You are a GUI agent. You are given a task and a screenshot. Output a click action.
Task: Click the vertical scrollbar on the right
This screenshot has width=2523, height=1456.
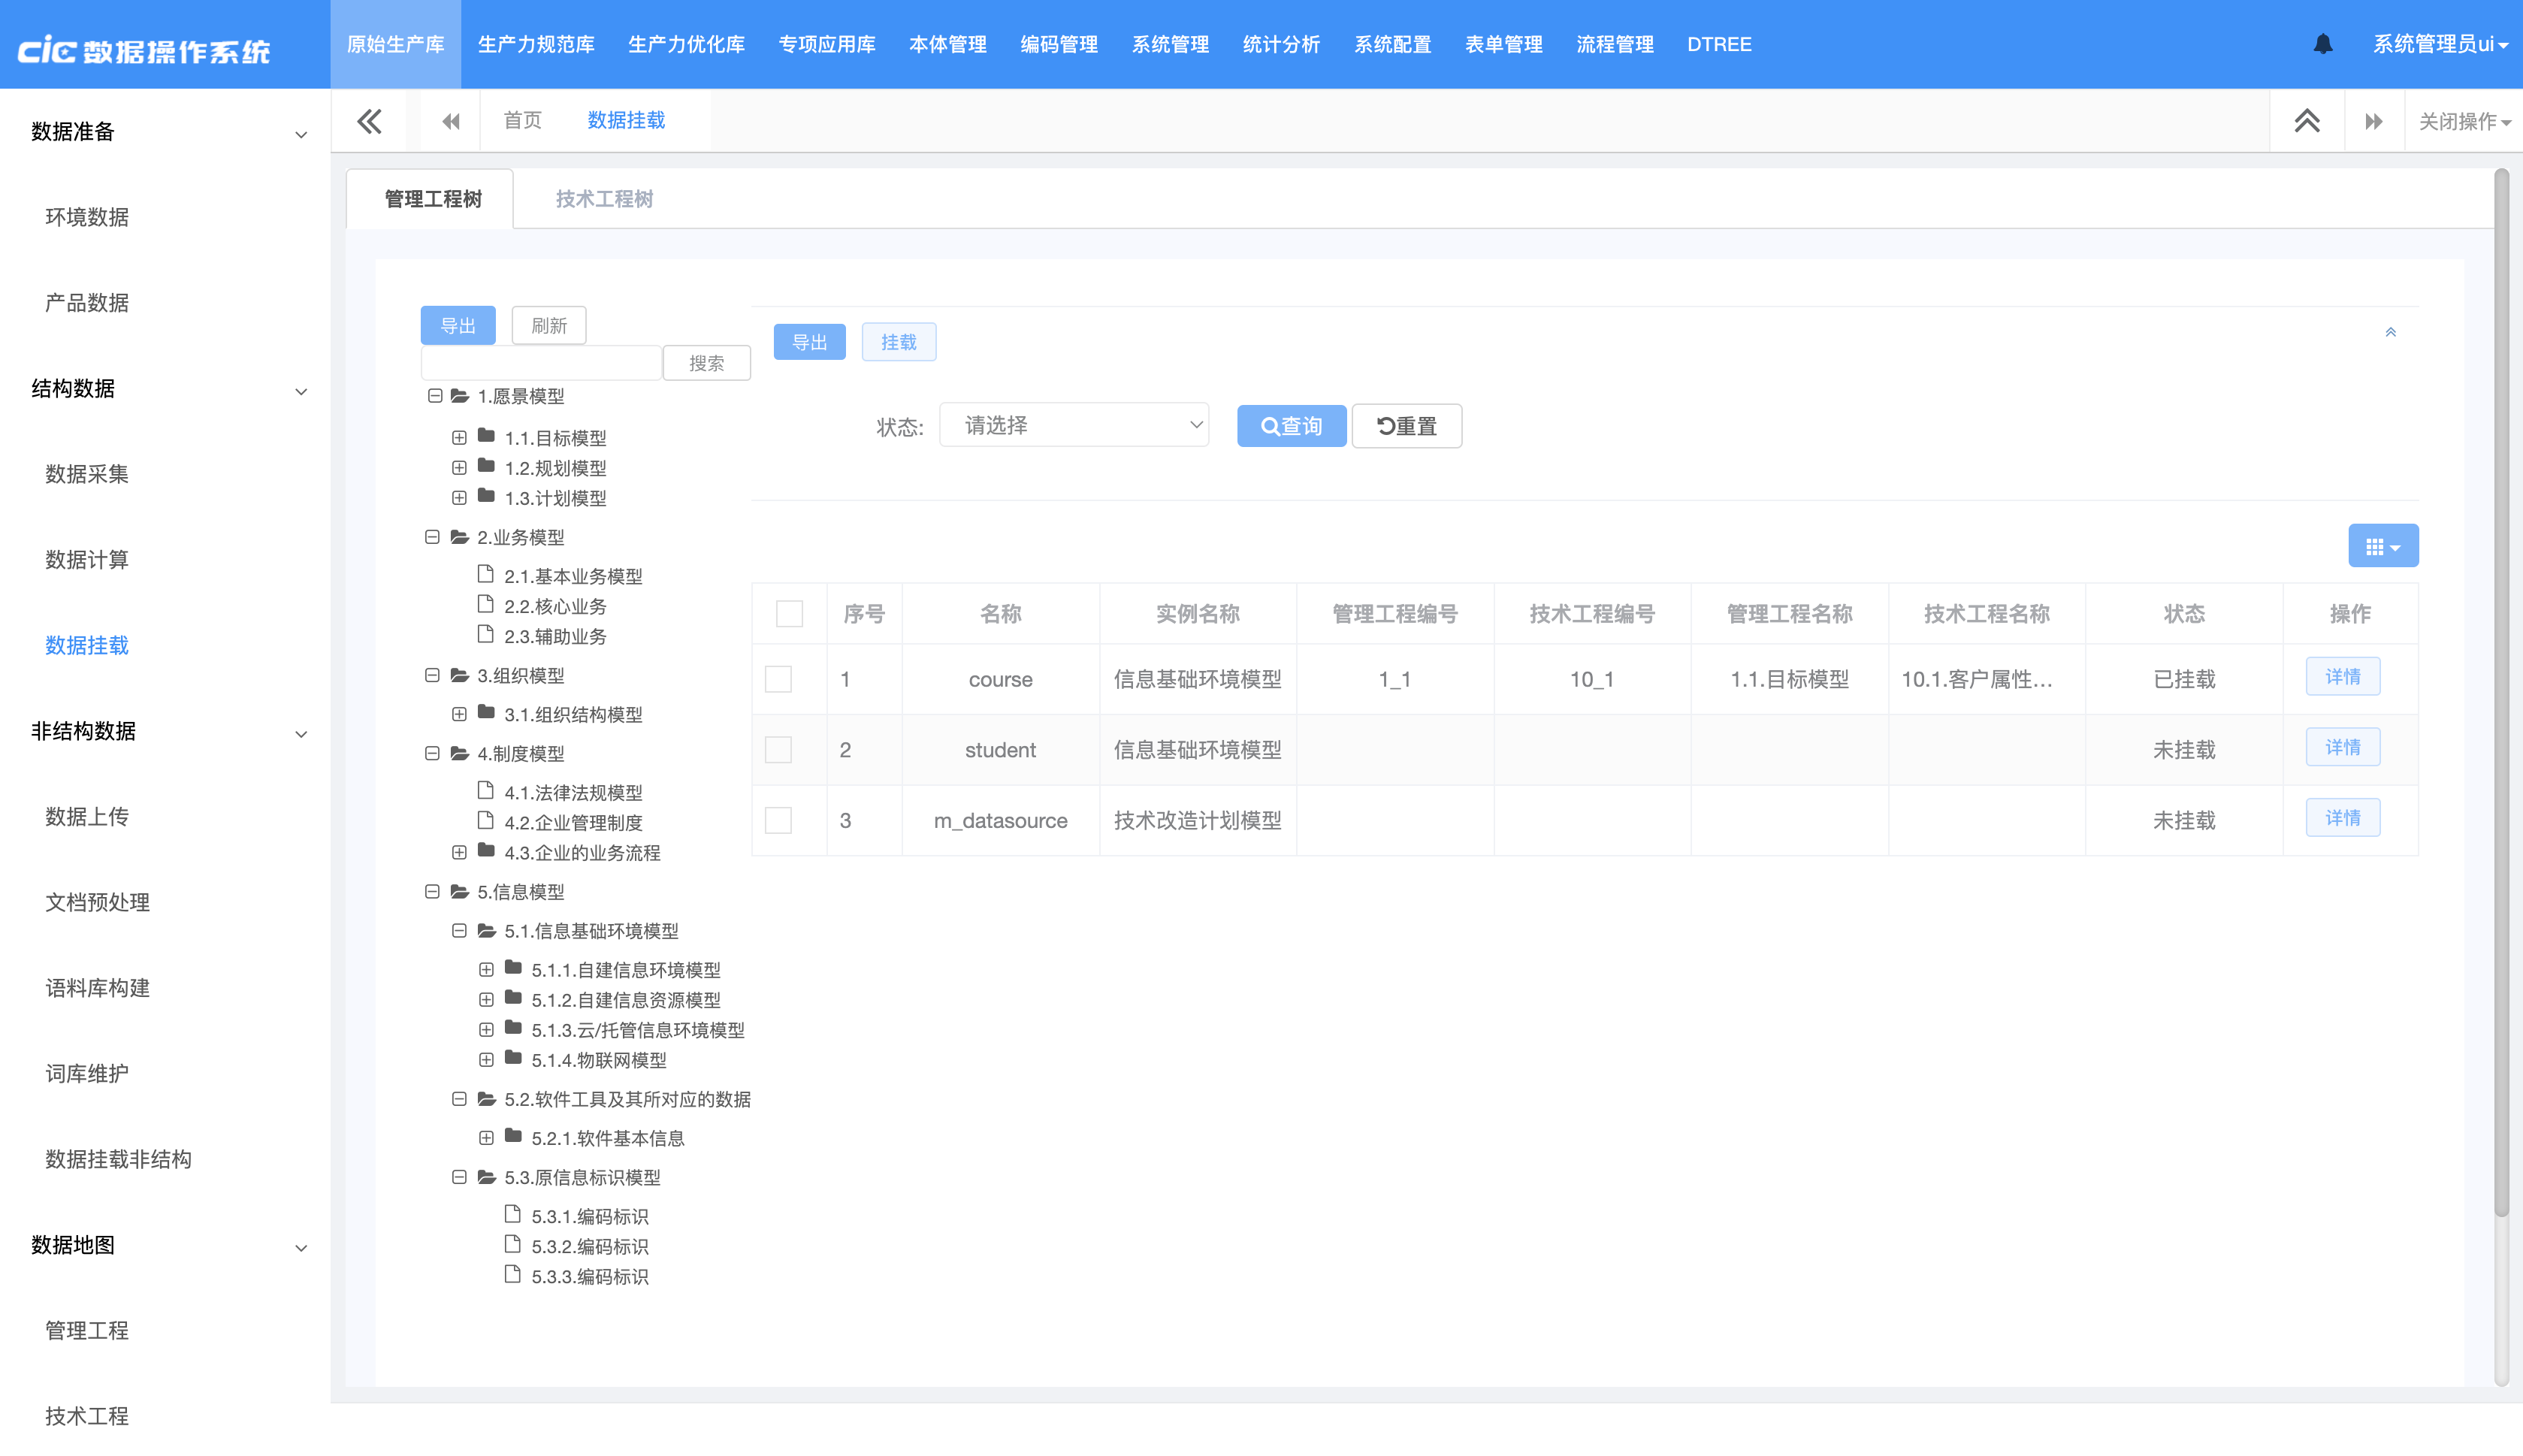click(2501, 700)
